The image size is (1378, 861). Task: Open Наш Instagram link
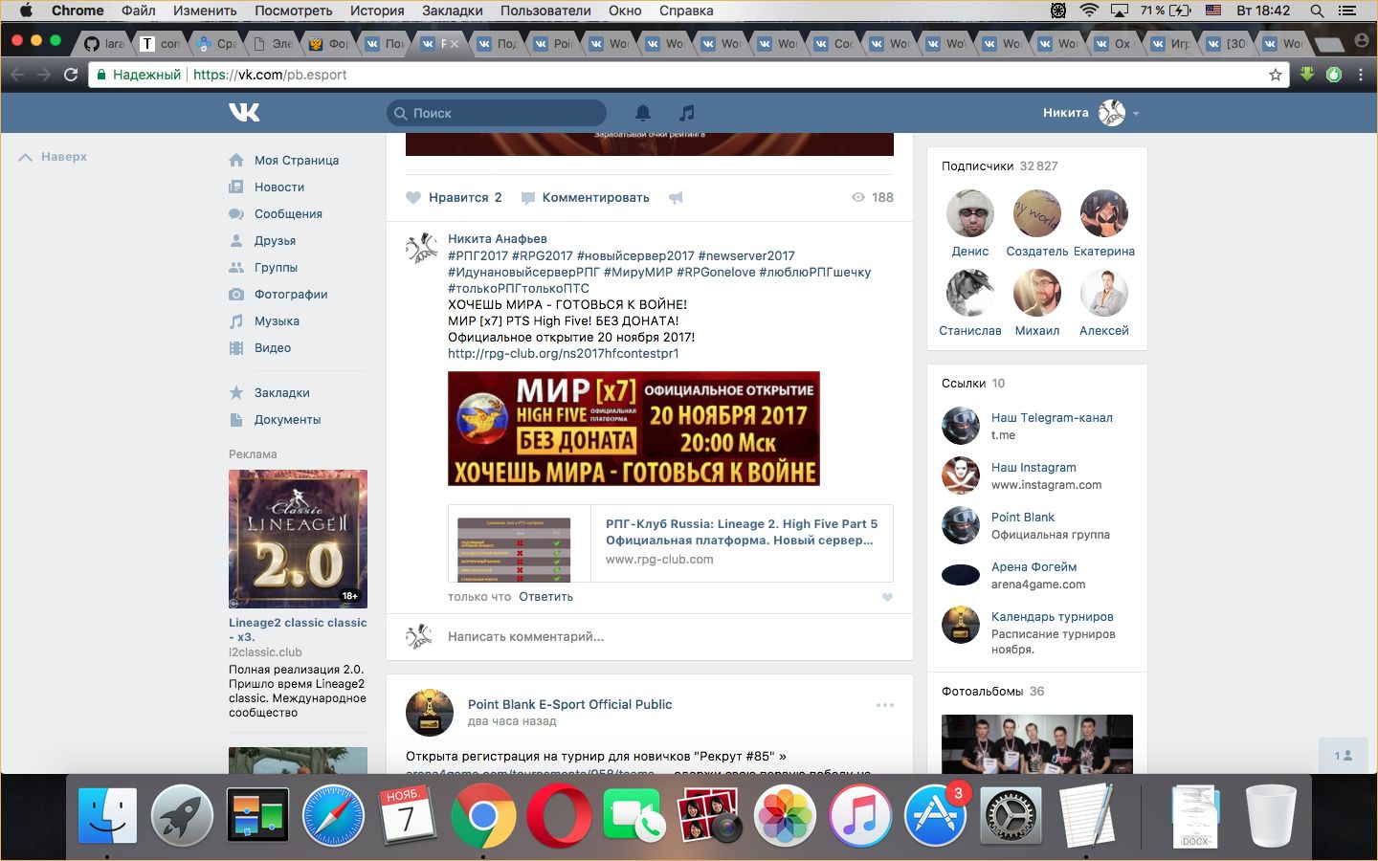[x=1033, y=468]
